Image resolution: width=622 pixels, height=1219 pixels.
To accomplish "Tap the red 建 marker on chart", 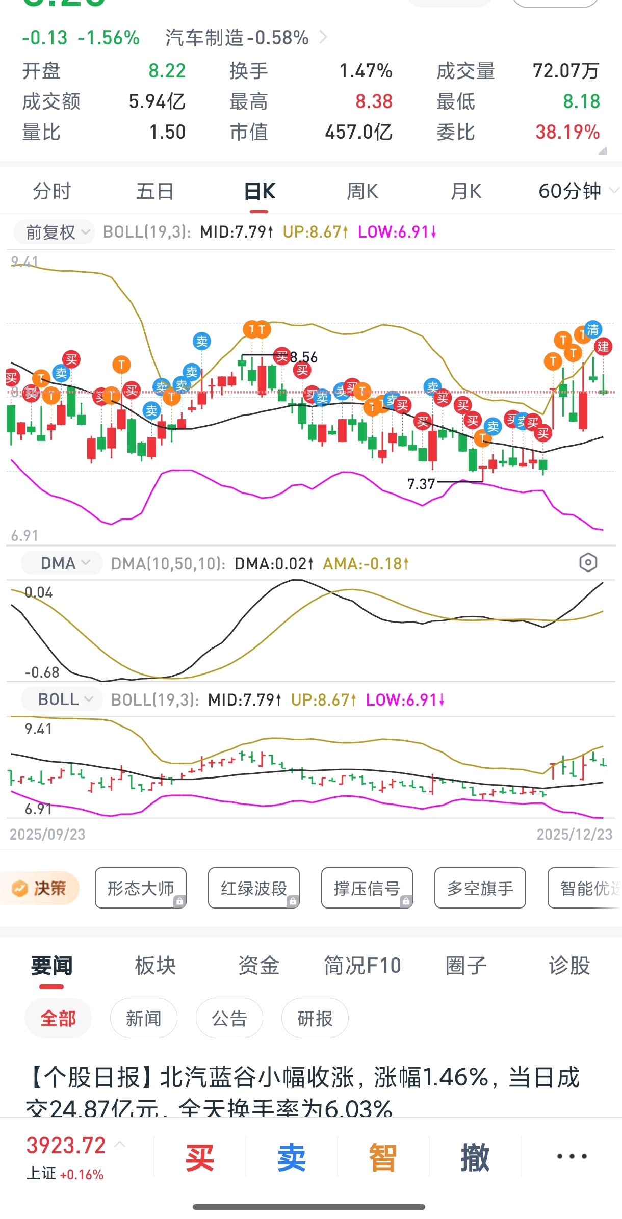I will click(x=603, y=347).
